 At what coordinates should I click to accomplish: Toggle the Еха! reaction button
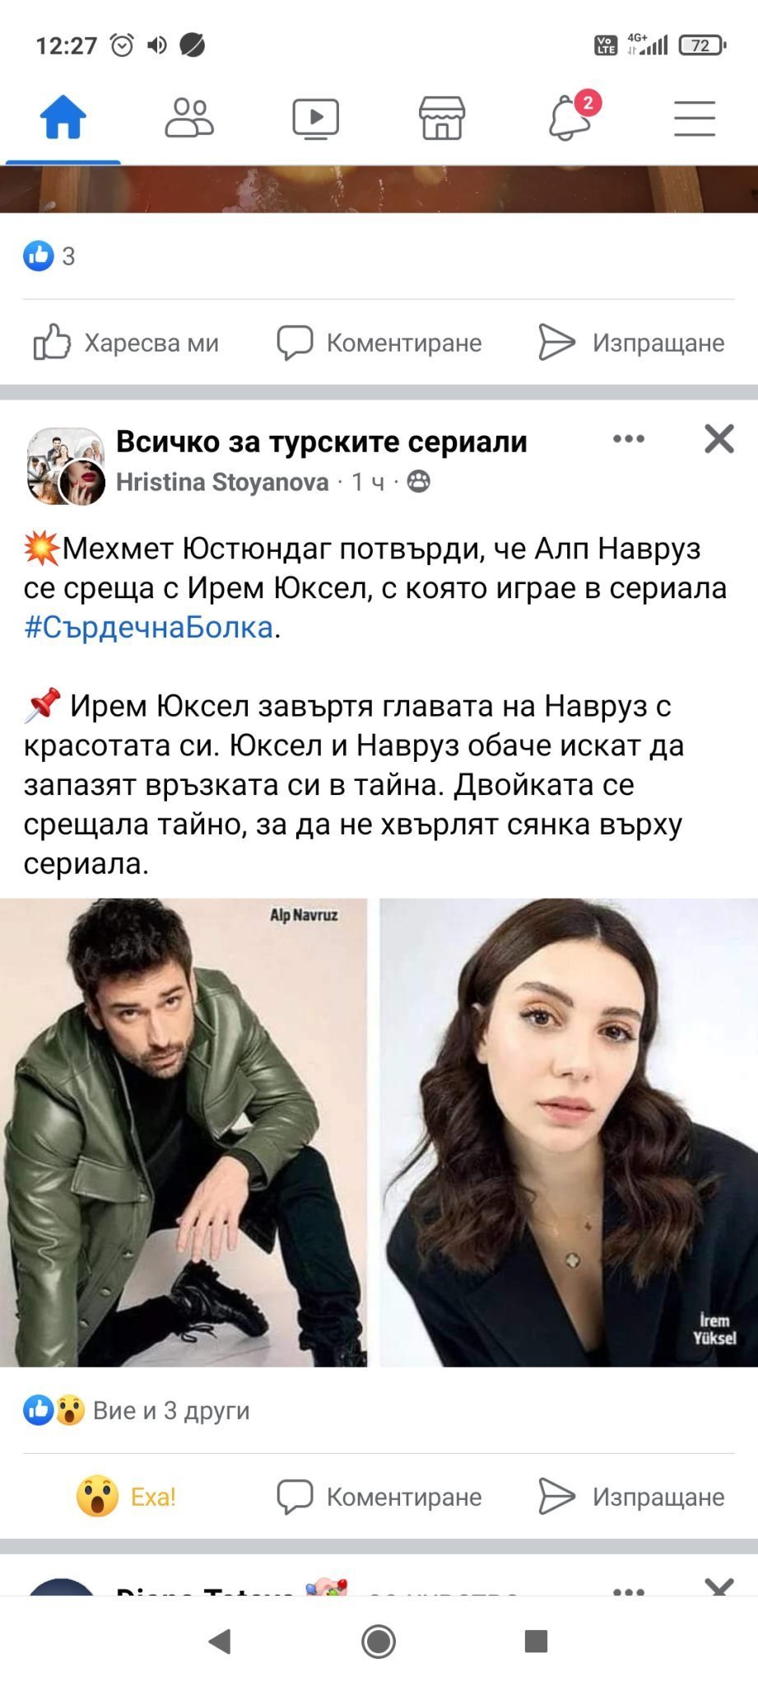point(126,1496)
